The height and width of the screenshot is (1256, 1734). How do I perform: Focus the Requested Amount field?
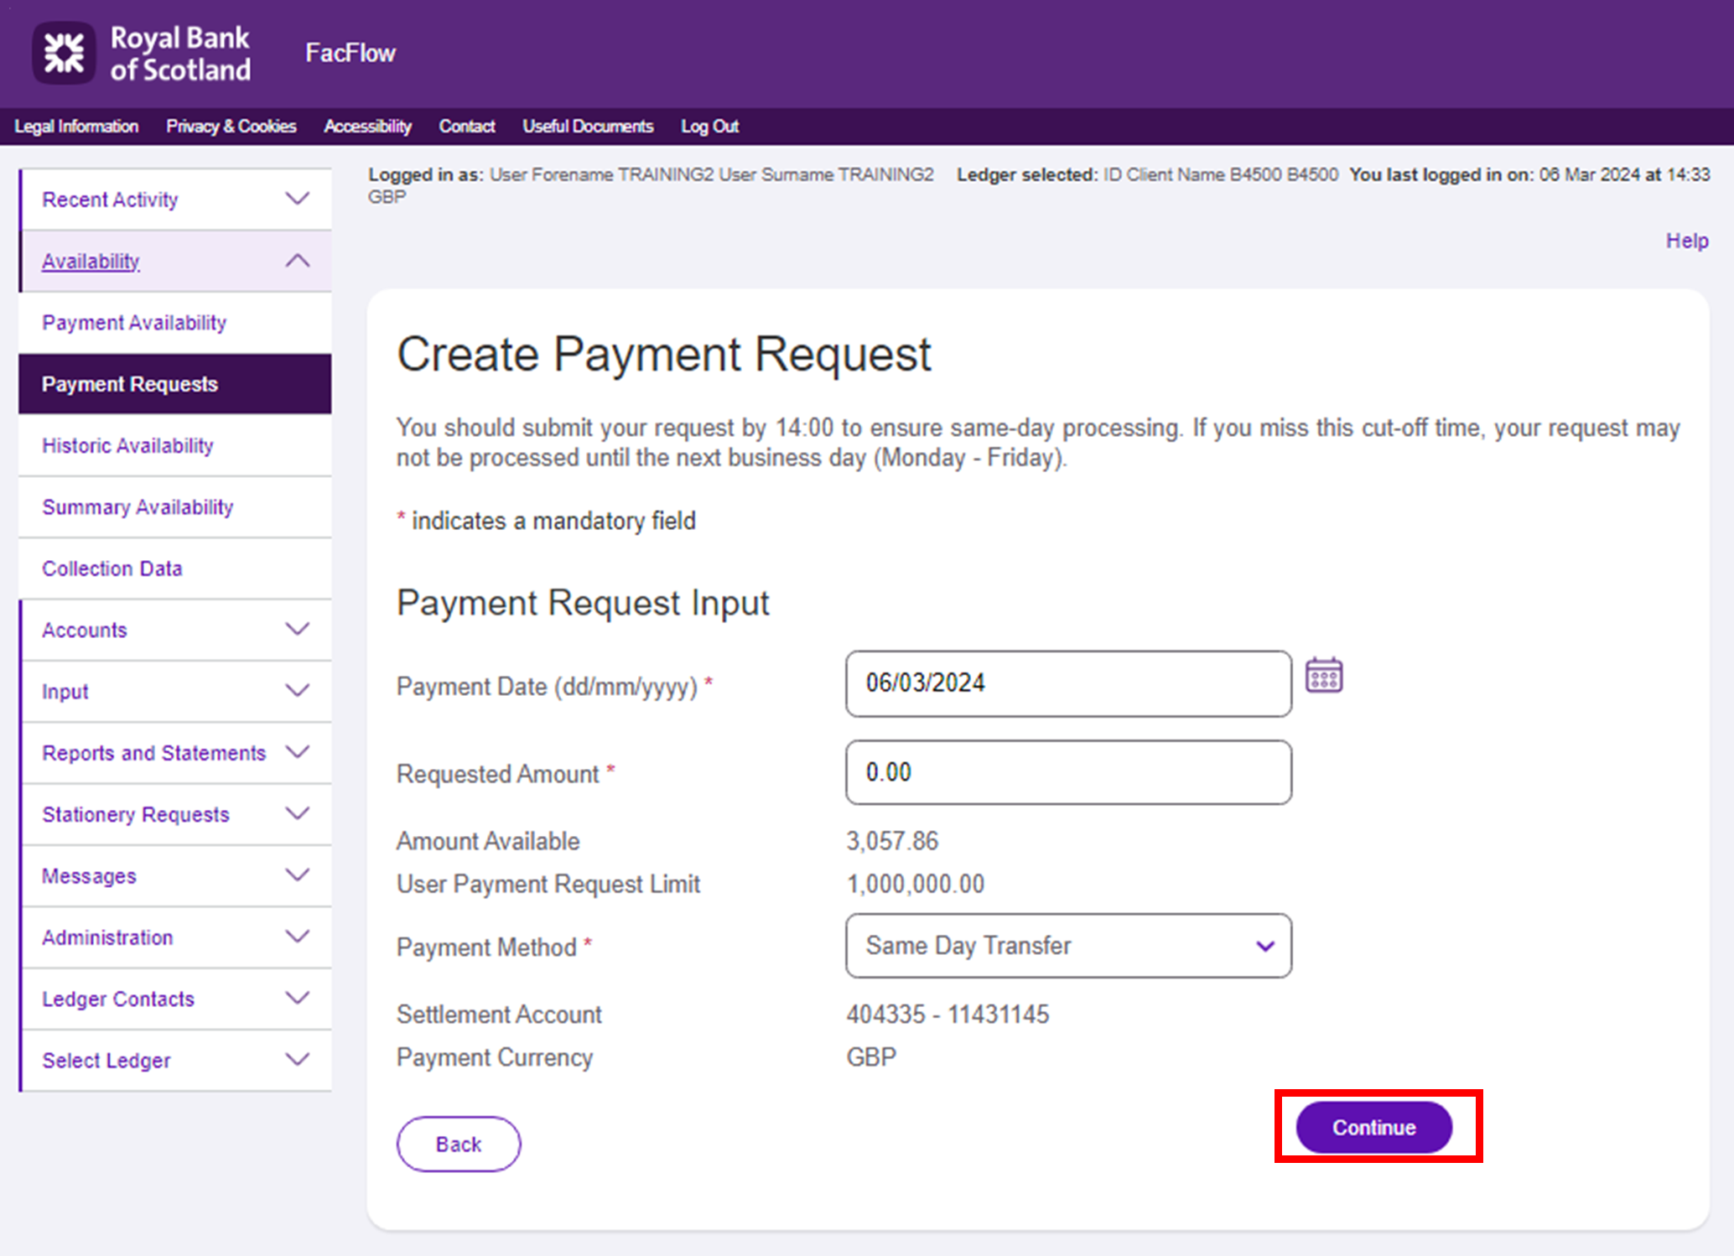tap(1067, 772)
